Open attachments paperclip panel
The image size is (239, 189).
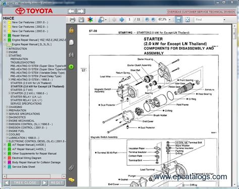coord(72,168)
